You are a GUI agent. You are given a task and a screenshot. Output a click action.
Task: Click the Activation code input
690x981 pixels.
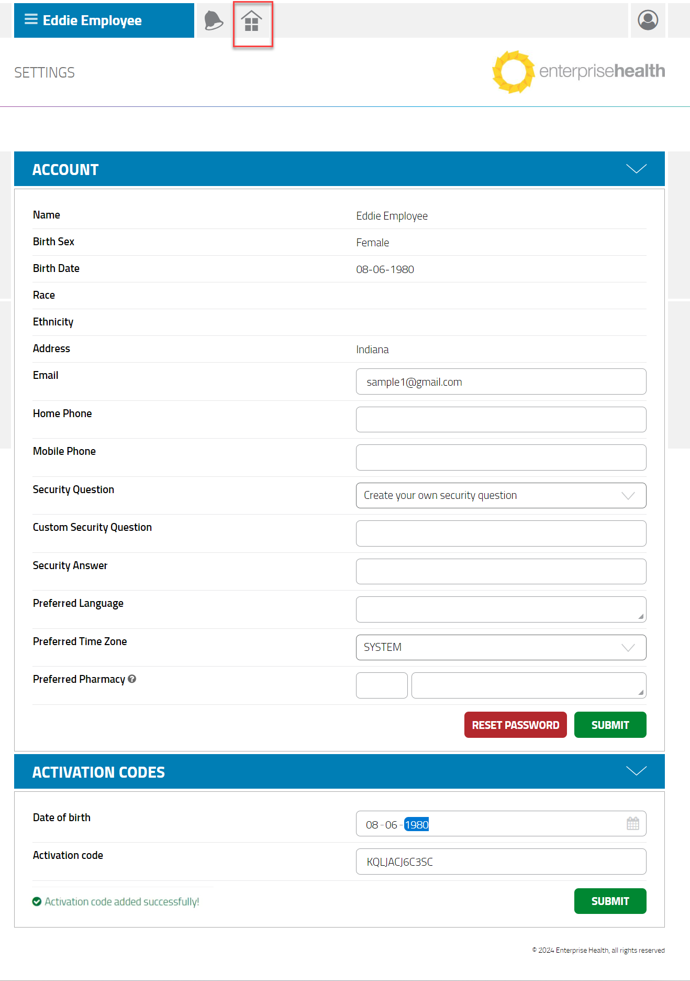[x=500, y=862]
